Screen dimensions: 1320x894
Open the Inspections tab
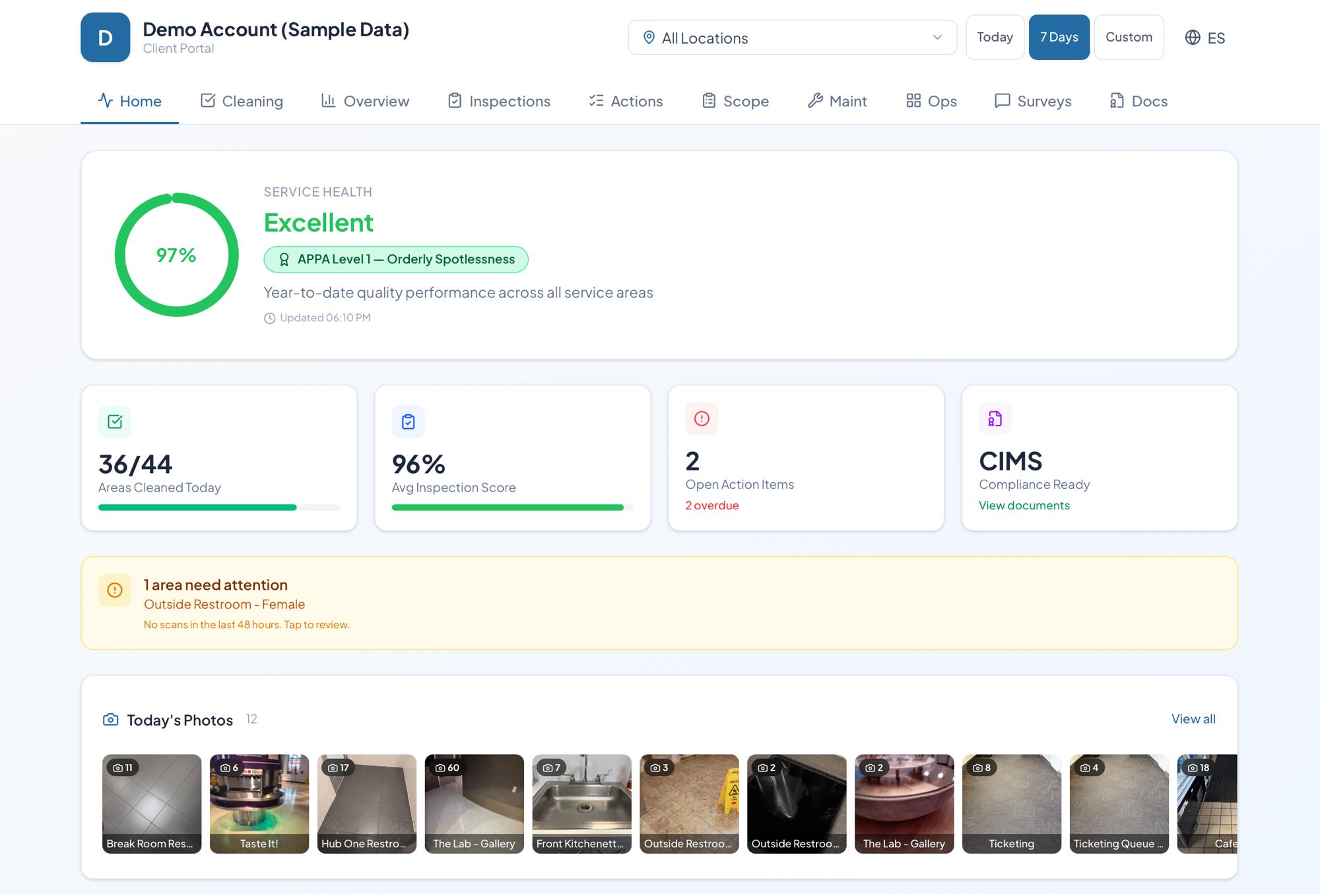click(499, 101)
